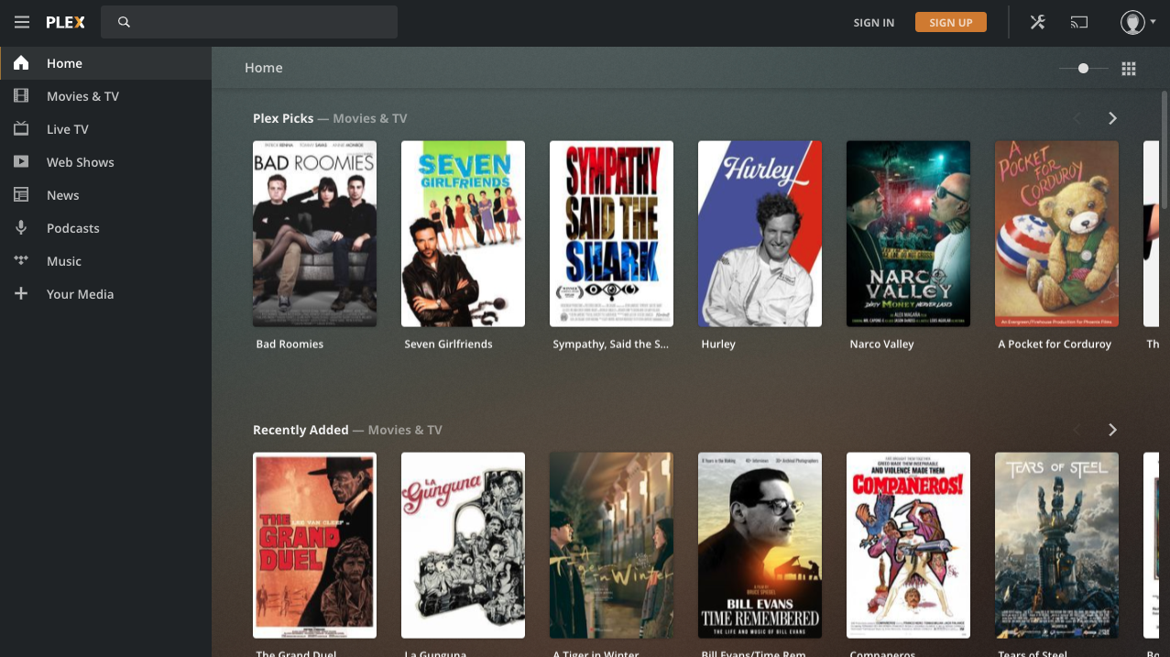1170x657 pixels.
Task: Open the Companeros poster
Action: pyautogui.click(x=908, y=545)
